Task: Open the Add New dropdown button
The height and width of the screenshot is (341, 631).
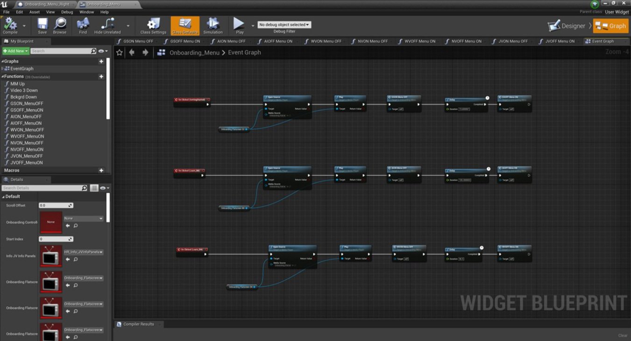Action: (15, 51)
